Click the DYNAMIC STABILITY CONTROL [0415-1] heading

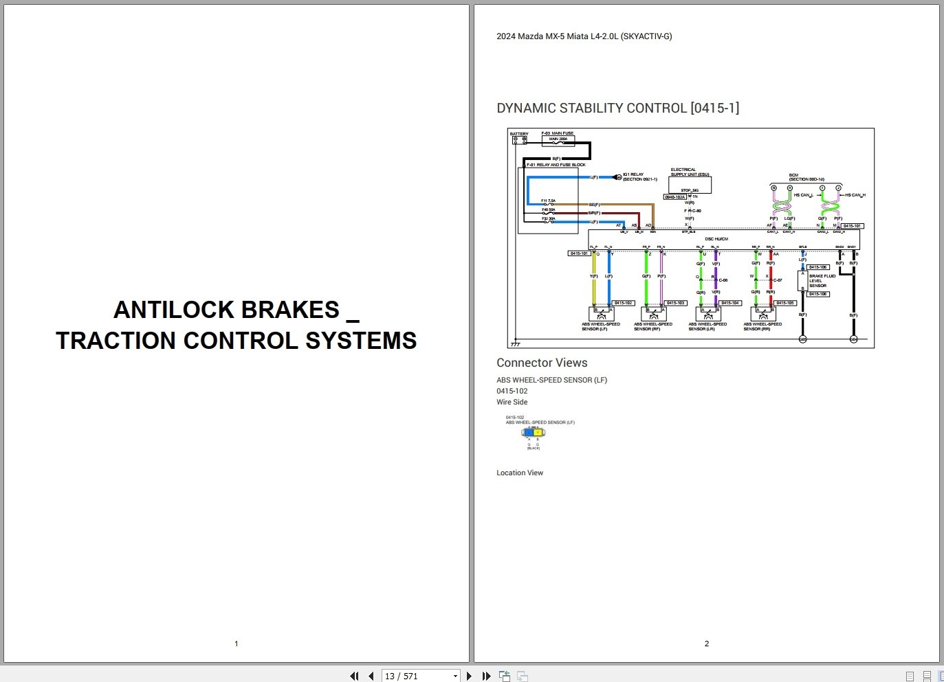point(617,108)
